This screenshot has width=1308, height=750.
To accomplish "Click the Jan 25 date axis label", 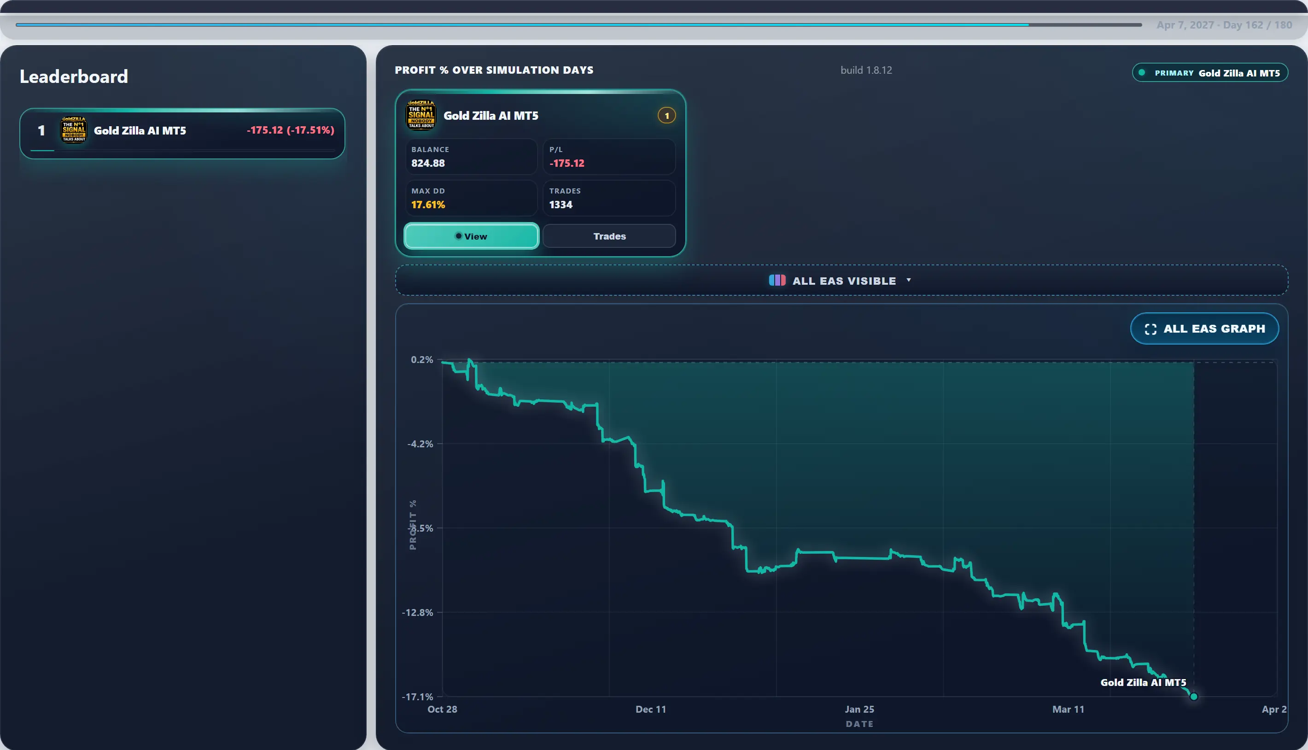I will click(859, 709).
